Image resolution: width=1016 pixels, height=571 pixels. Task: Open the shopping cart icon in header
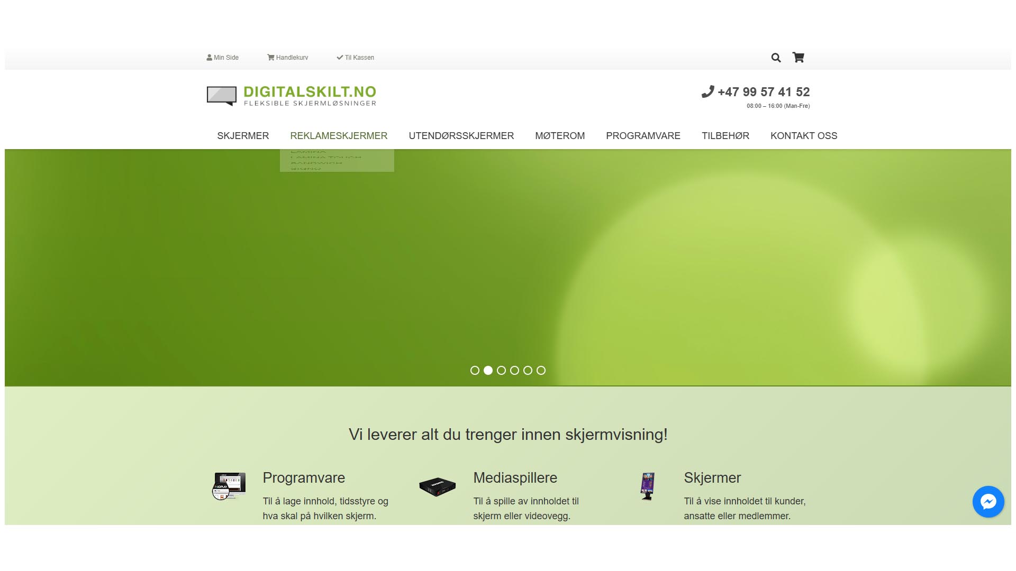[798, 58]
